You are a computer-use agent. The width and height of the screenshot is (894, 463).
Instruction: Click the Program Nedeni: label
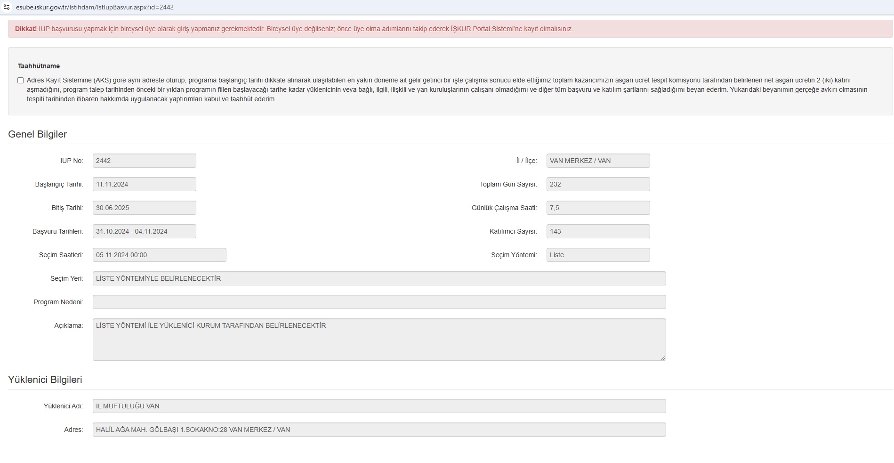click(58, 302)
